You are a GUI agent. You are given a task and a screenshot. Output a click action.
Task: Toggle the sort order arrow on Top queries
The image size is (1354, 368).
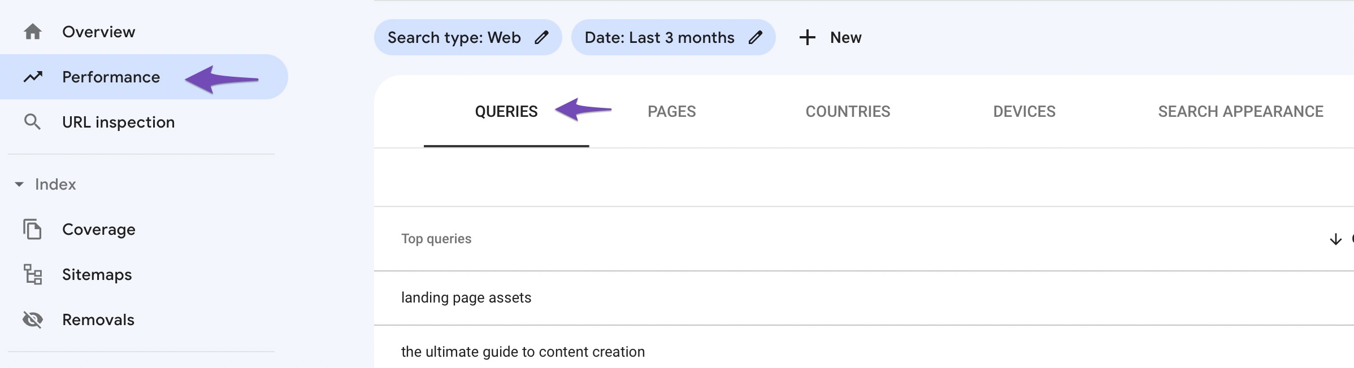click(1335, 239)
